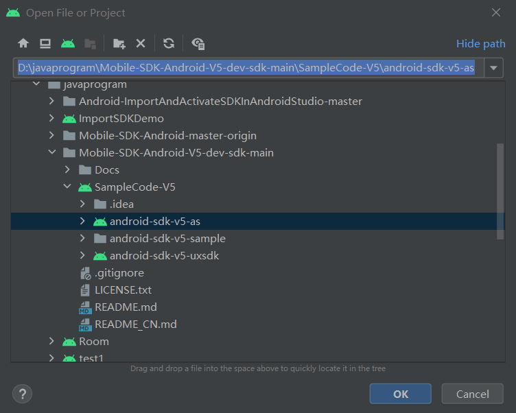Viewport: 516px width, 413px height.
Task: Select .idea folder name
Action: click(x=121, y=204)
